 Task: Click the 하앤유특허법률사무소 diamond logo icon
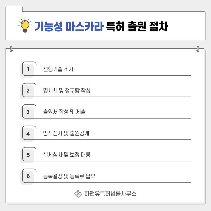[x=78, y=194]
